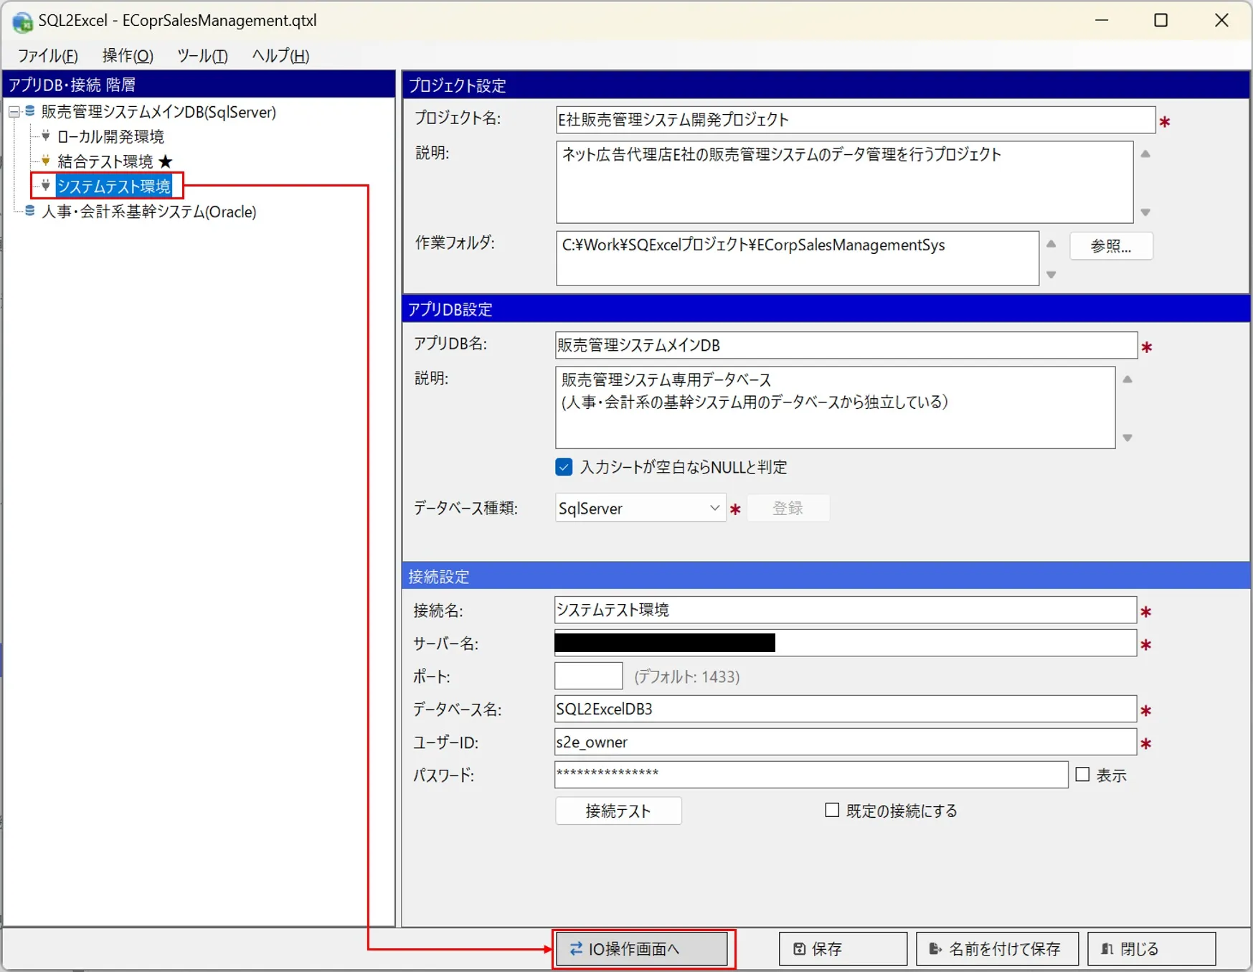Screen dimensions: 1253x972
Task: Click the 接続名 input field
Action: (x=846, y=610)
